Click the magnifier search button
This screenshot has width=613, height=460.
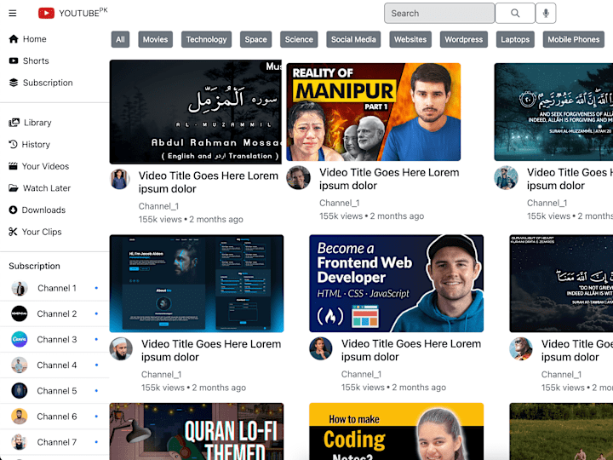(515, 14)
